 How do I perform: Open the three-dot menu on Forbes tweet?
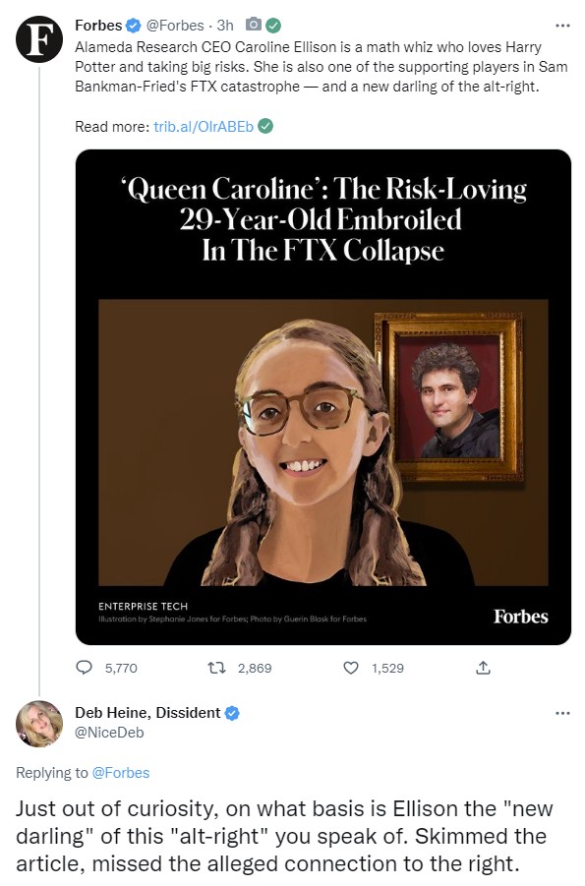(562, 26)
